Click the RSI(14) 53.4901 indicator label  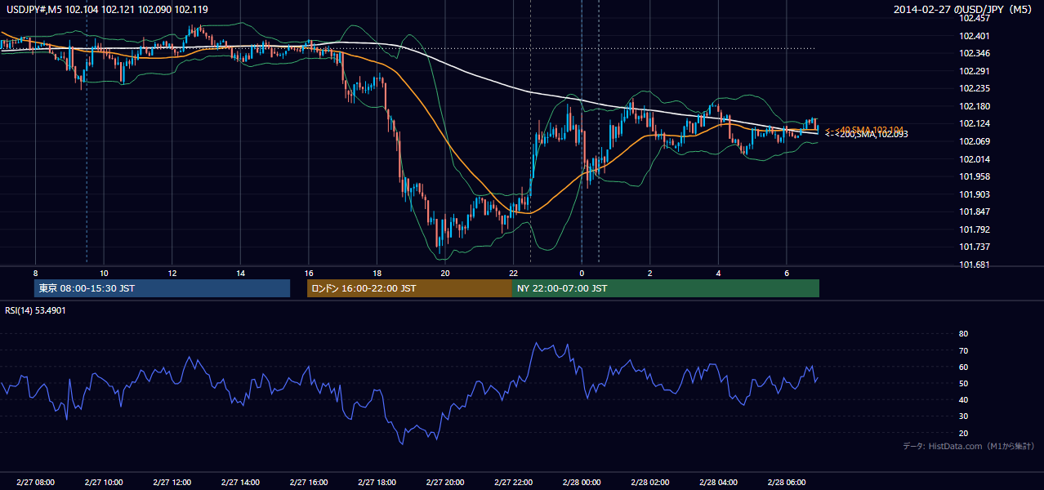tap(36, 310)
